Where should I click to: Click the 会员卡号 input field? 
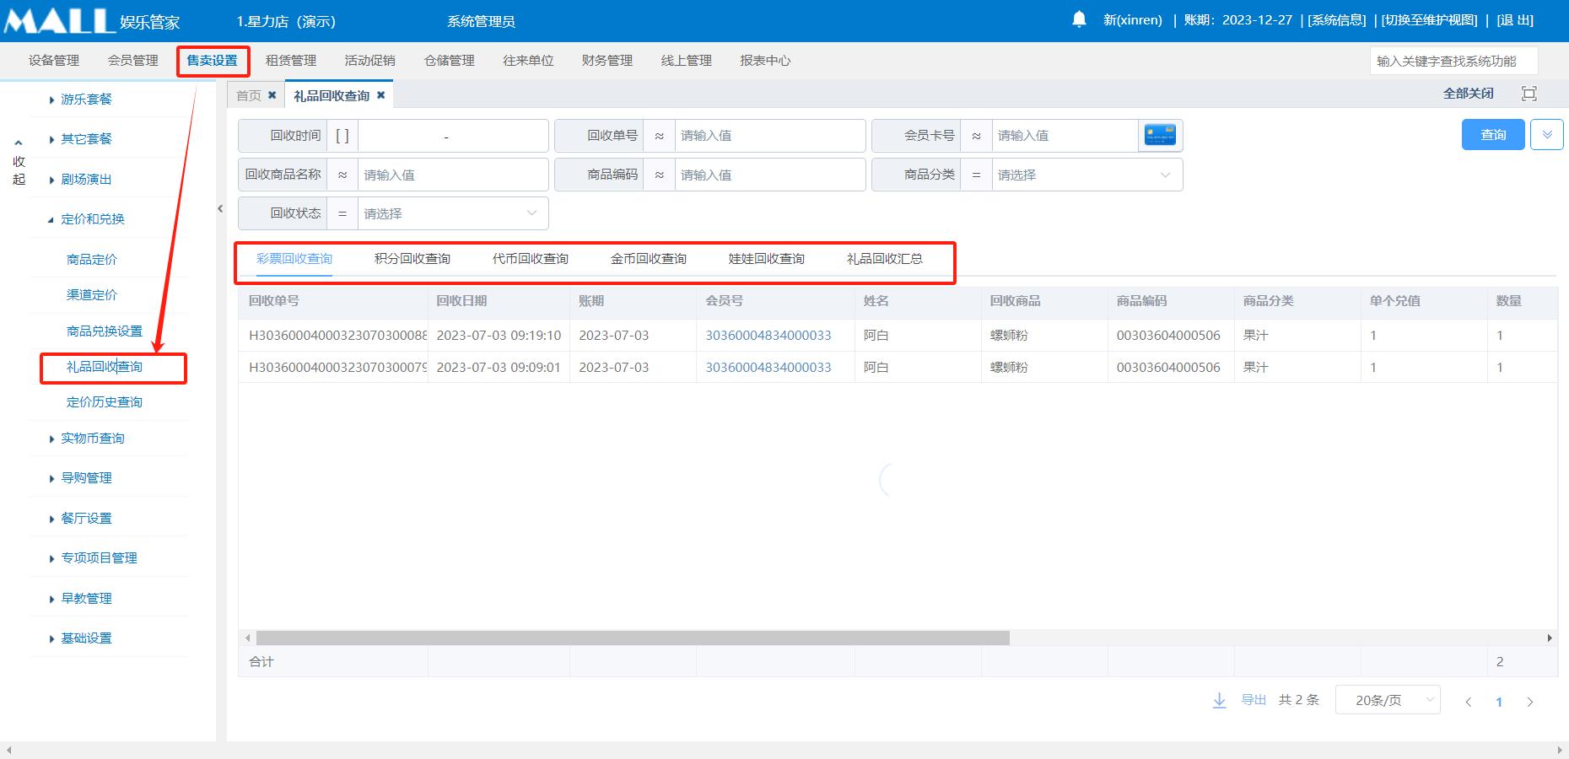[1065, 136]
